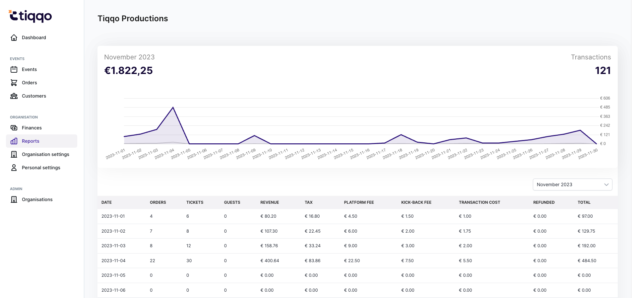Click the Finances wallet icon
The image size is (632, 298).
click(x=14, y=128)
